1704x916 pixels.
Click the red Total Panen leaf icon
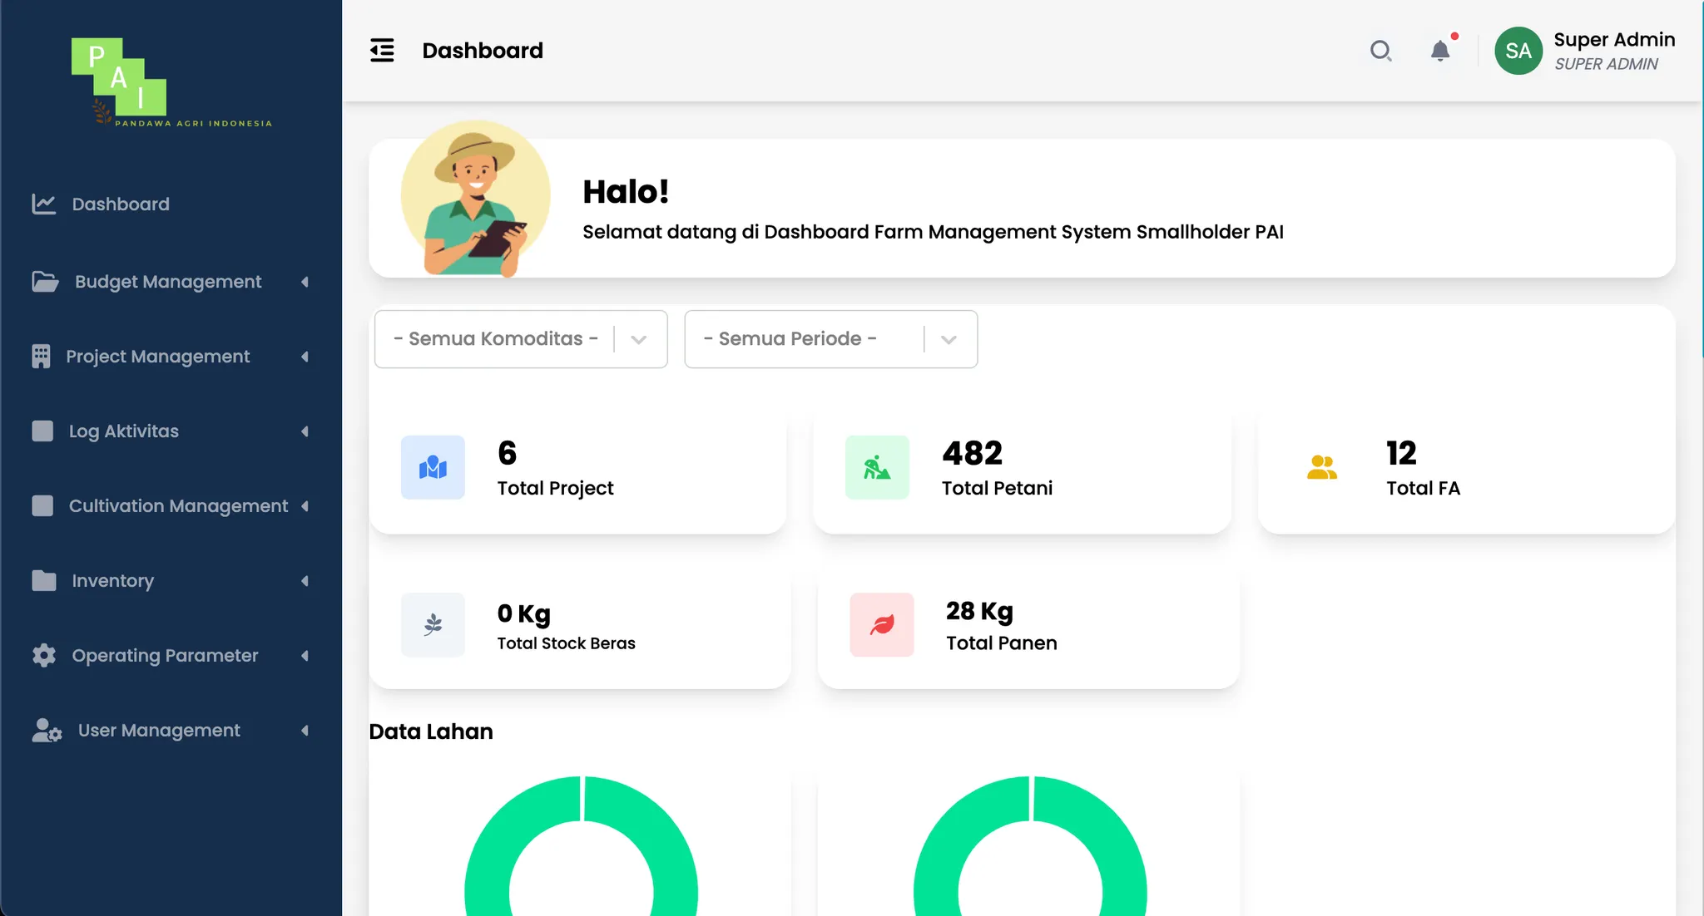tap(882, 624)
